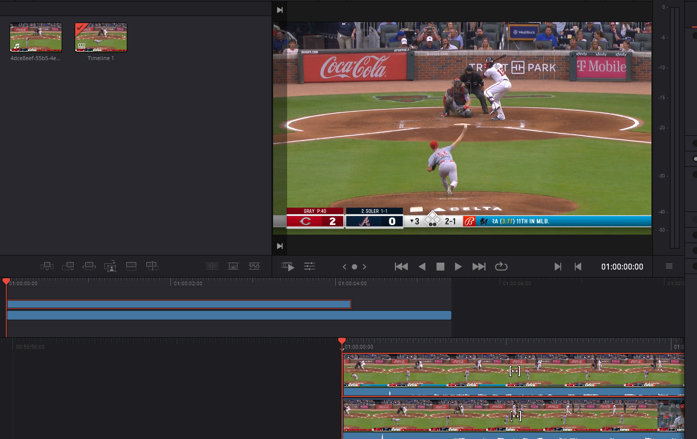Click the 'Timeline 1' name label
Image resolution: width=697 pixels, height=439 pixels.
pos(101,58)
